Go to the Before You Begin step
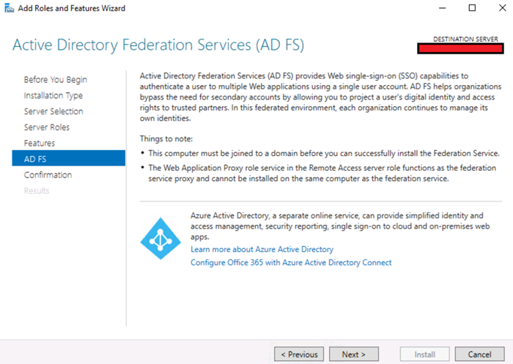This screenshot has height=364, width=513. pos(55,80)
